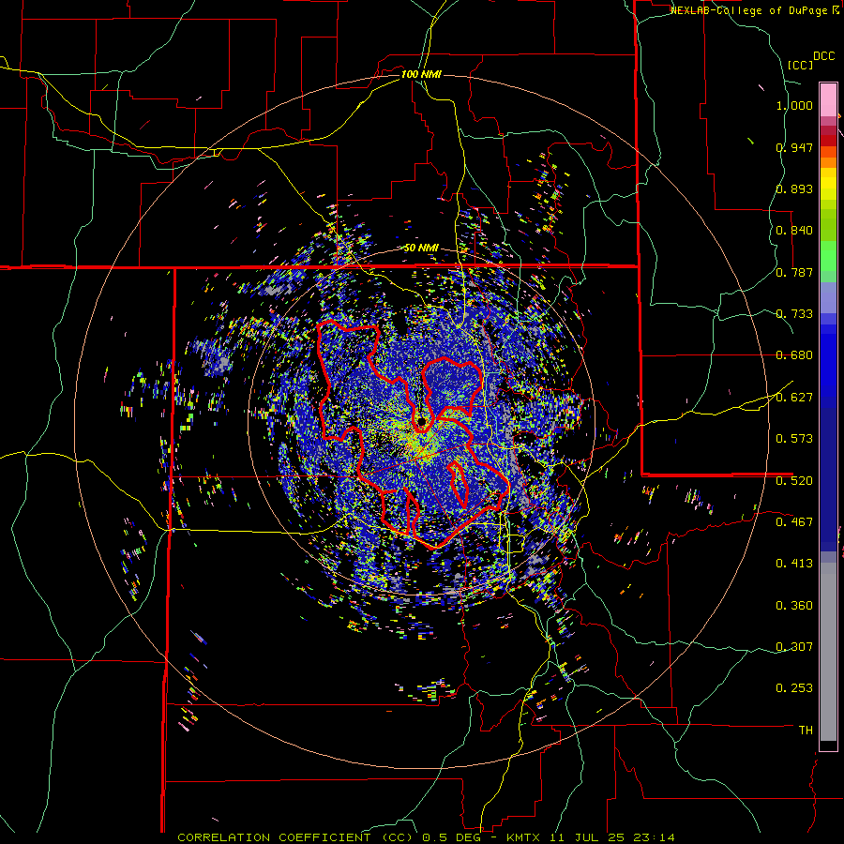Click the 0.733 scale value
This screenshot has width=844, height=844.
coord(794,314)
